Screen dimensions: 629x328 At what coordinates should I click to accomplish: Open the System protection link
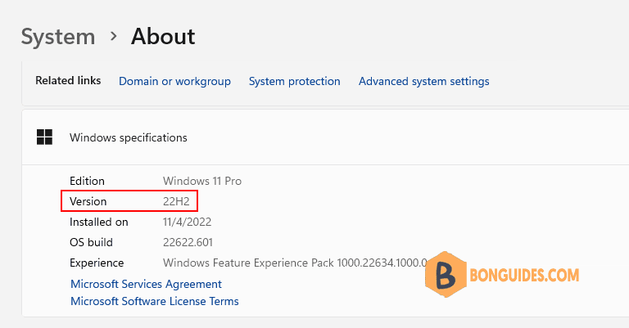(295, 81)
